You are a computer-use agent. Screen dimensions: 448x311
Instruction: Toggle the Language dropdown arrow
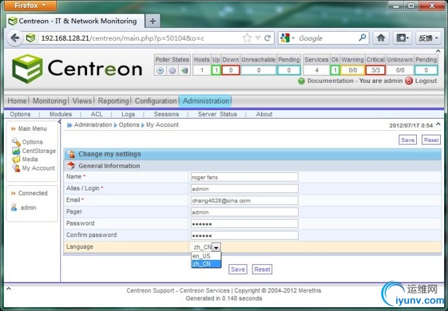[x=216, y=247]
